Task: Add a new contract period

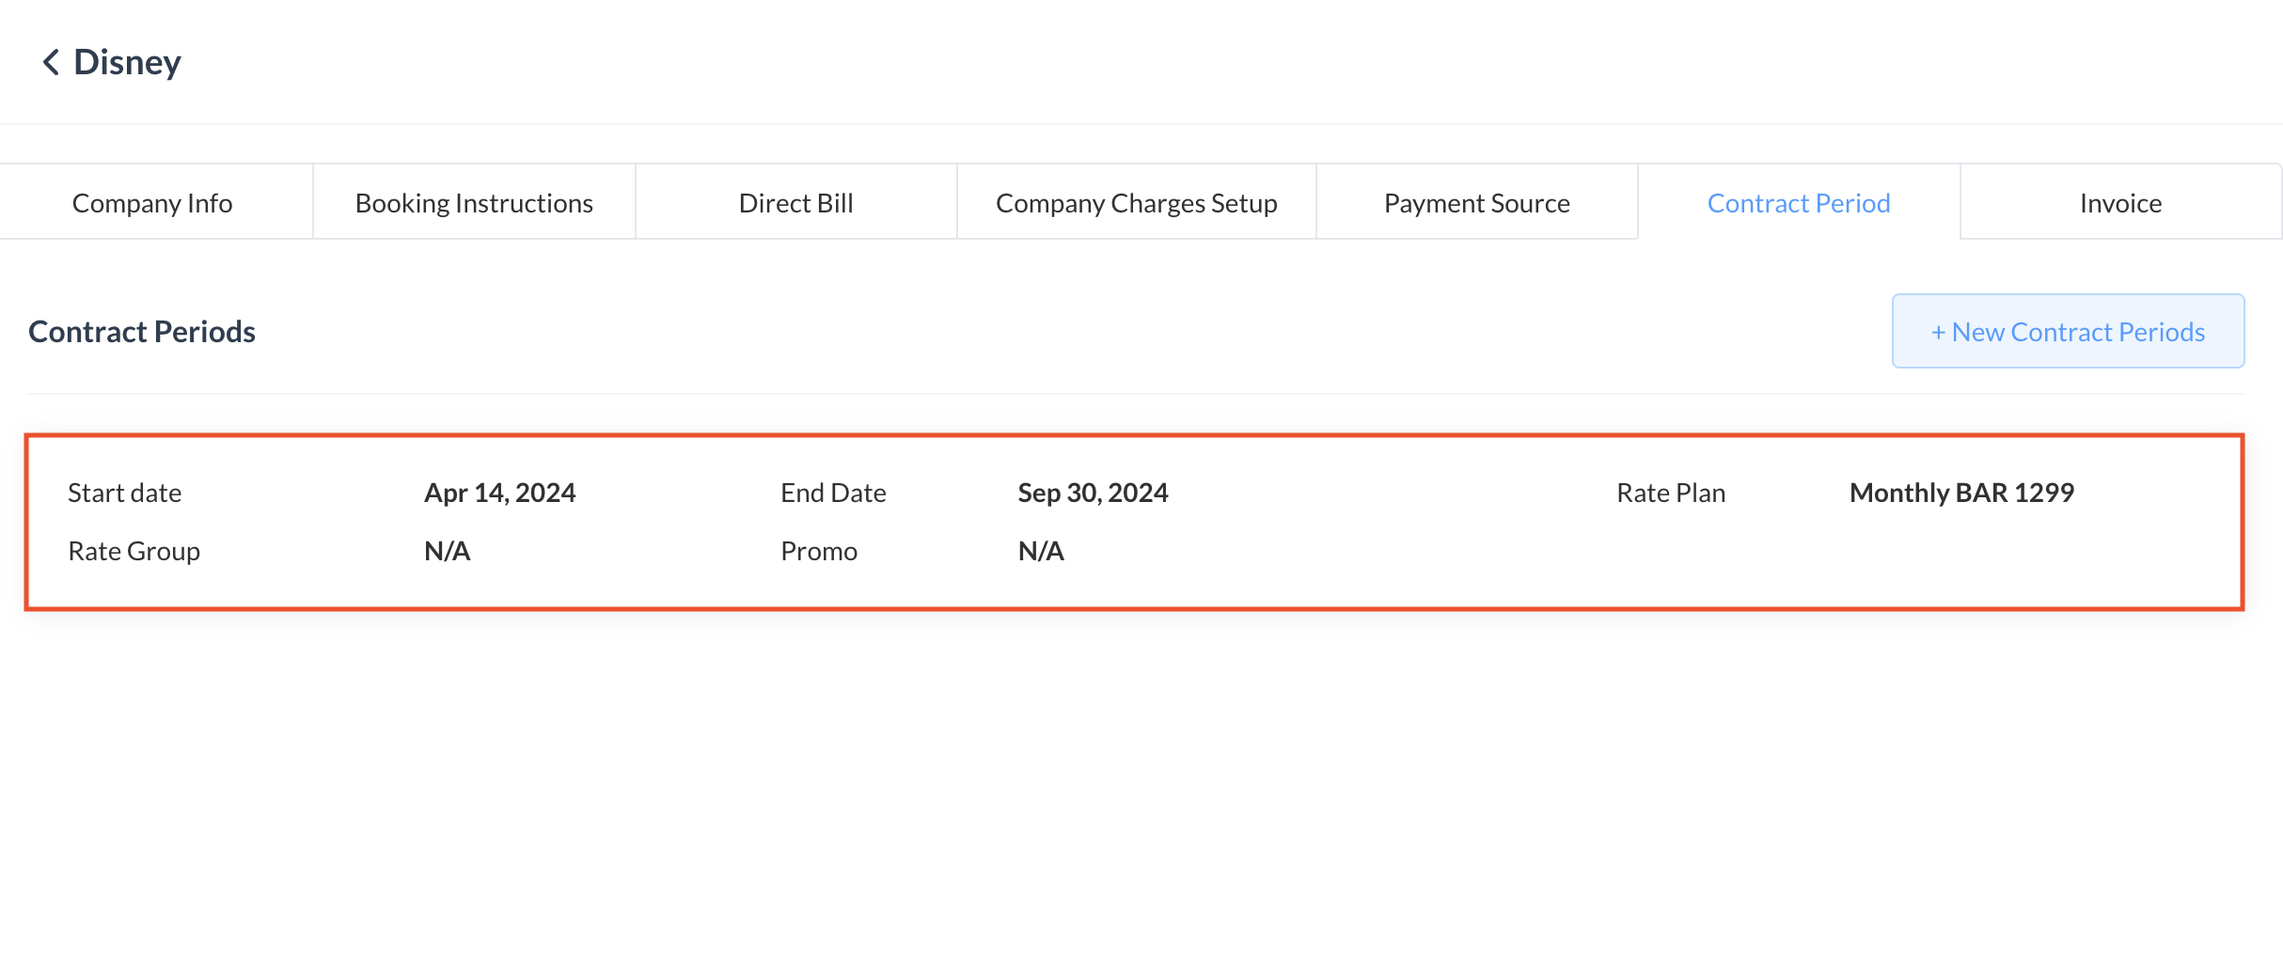Action: [x=2068, y=332]
